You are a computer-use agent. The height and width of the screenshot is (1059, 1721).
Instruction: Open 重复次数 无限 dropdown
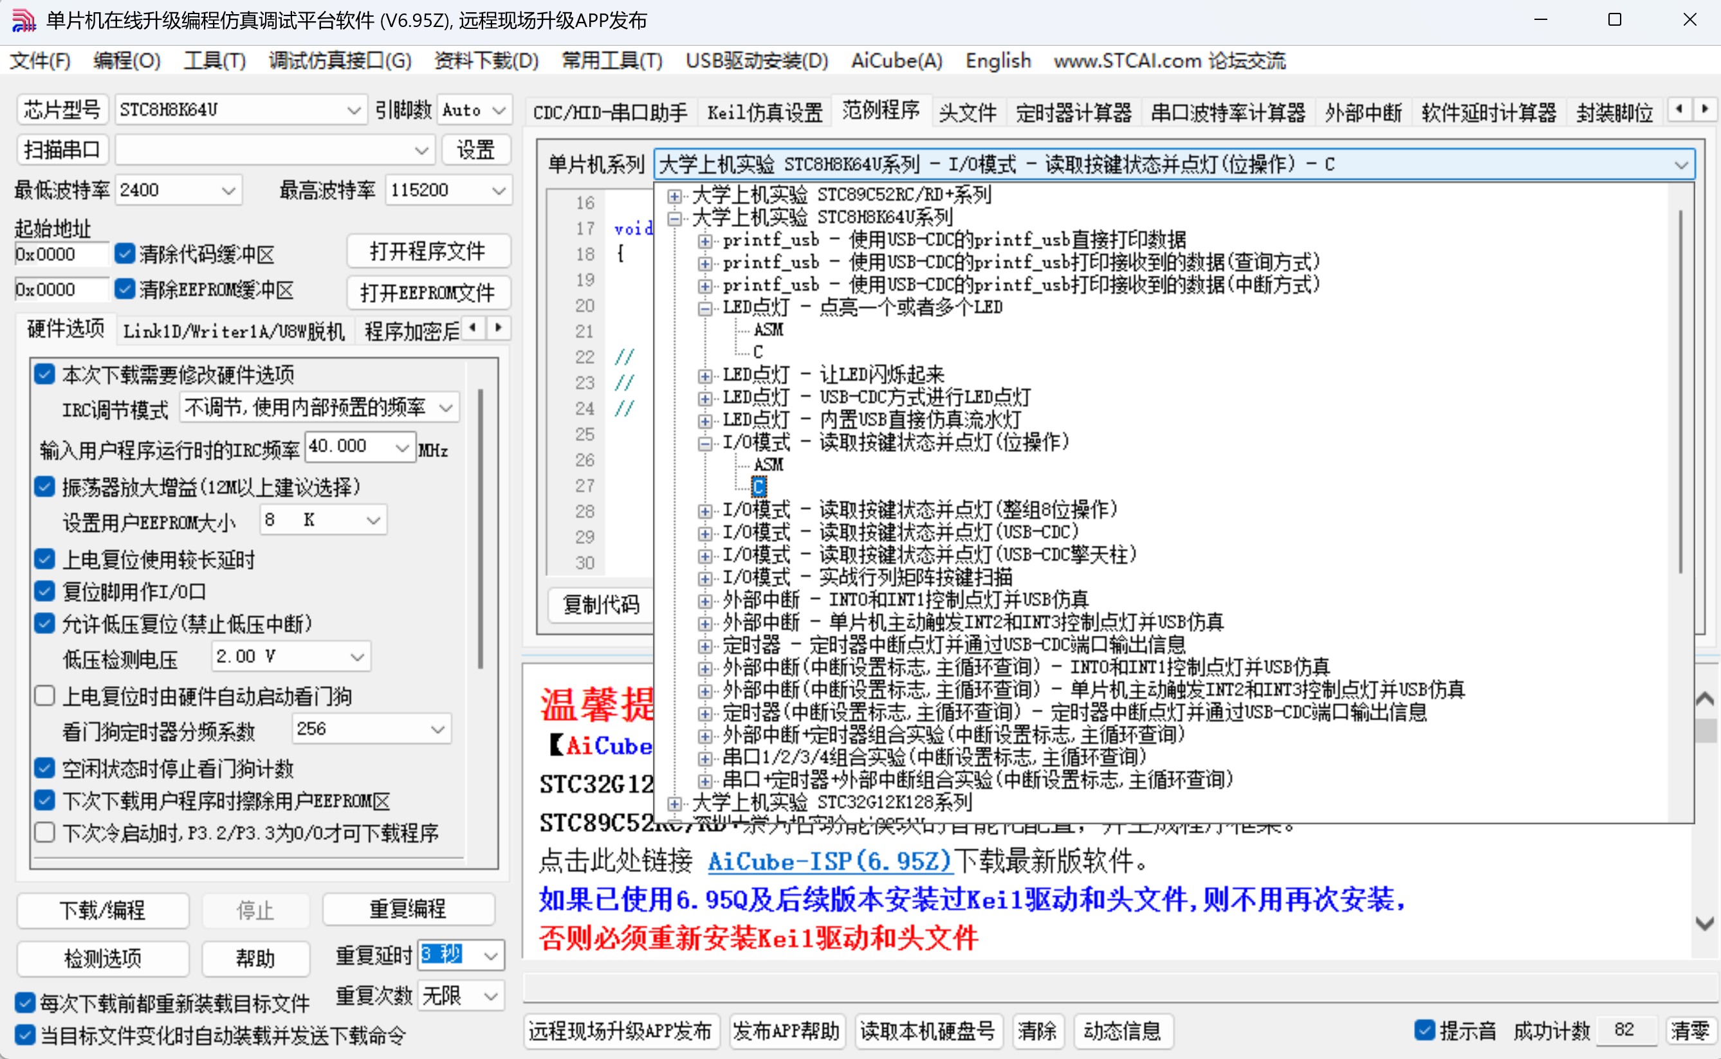point(461,995)
